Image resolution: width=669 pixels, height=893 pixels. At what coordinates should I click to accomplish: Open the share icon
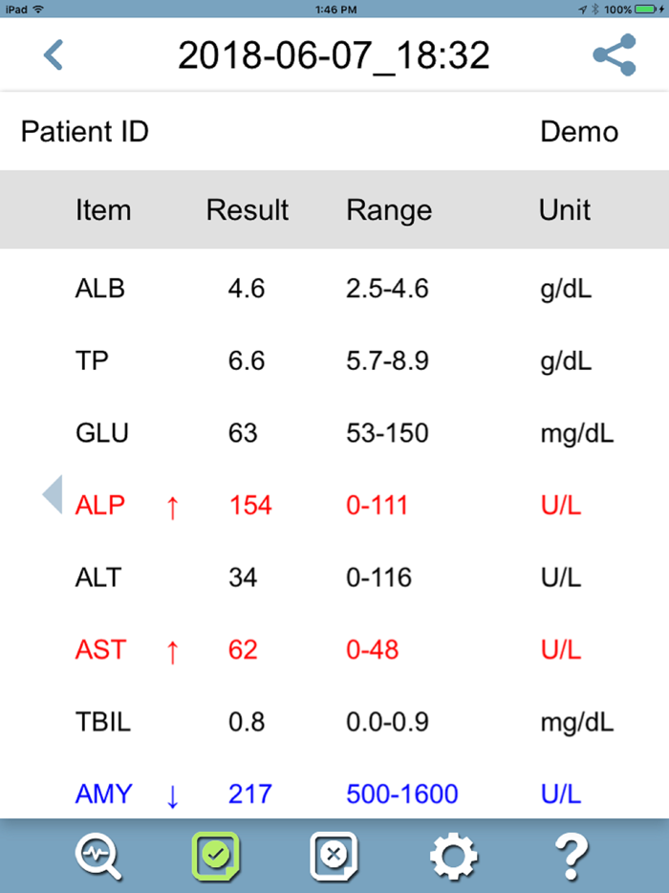tap(614, 54)
